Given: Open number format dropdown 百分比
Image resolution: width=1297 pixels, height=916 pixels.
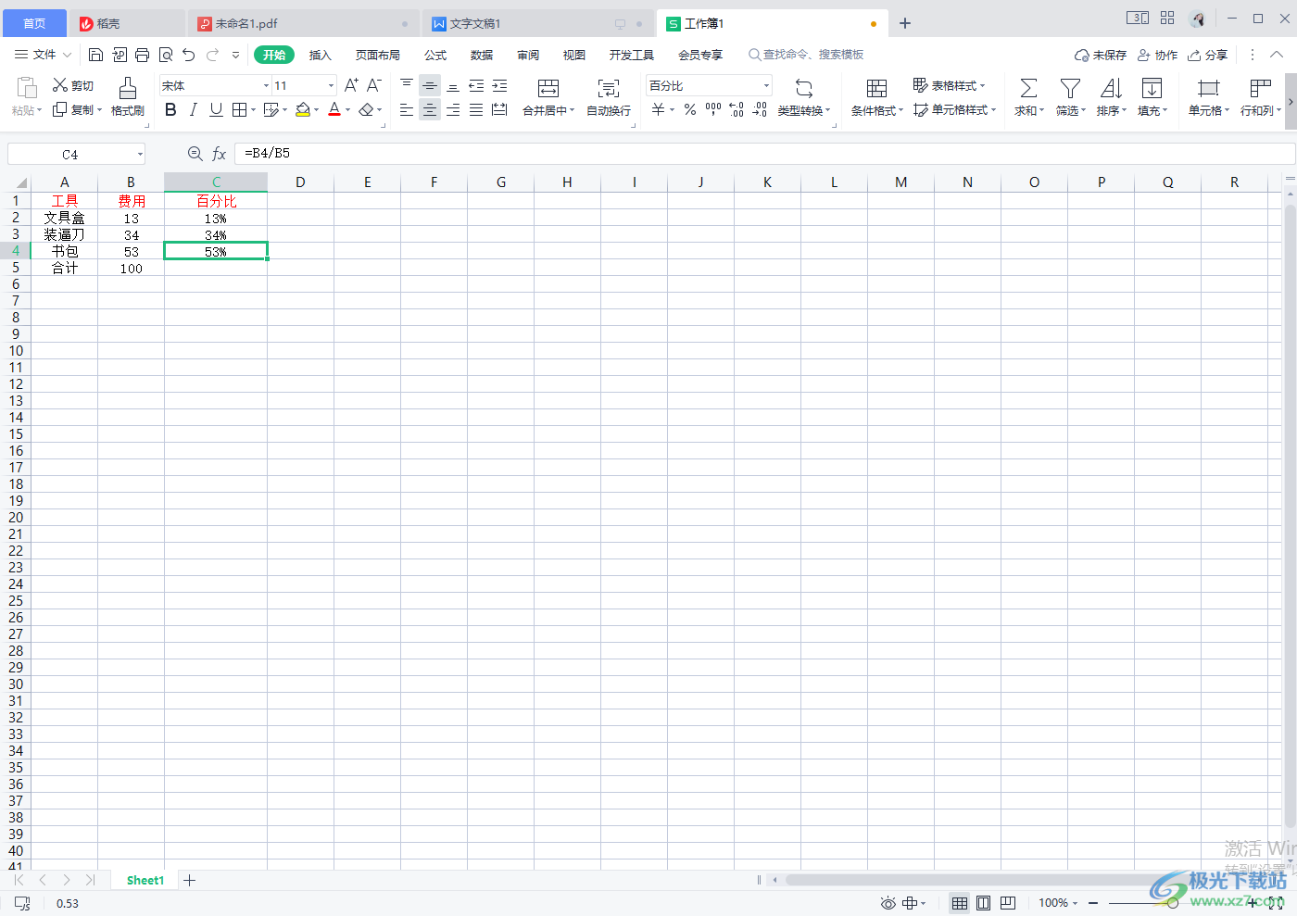Looking at the screenshot, I should (x=766, y=85).
